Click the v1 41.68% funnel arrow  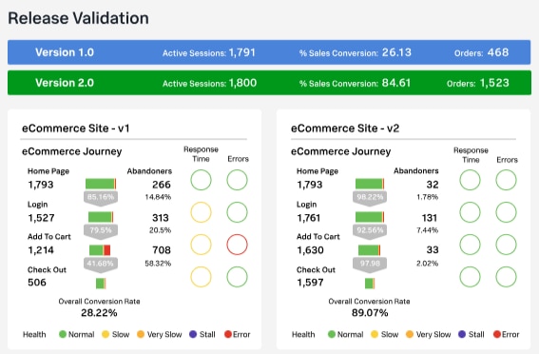point(101,265)
